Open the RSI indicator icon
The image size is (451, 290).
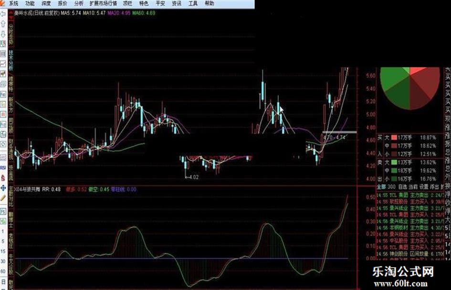pyautogui.click(x=3, y=168)
